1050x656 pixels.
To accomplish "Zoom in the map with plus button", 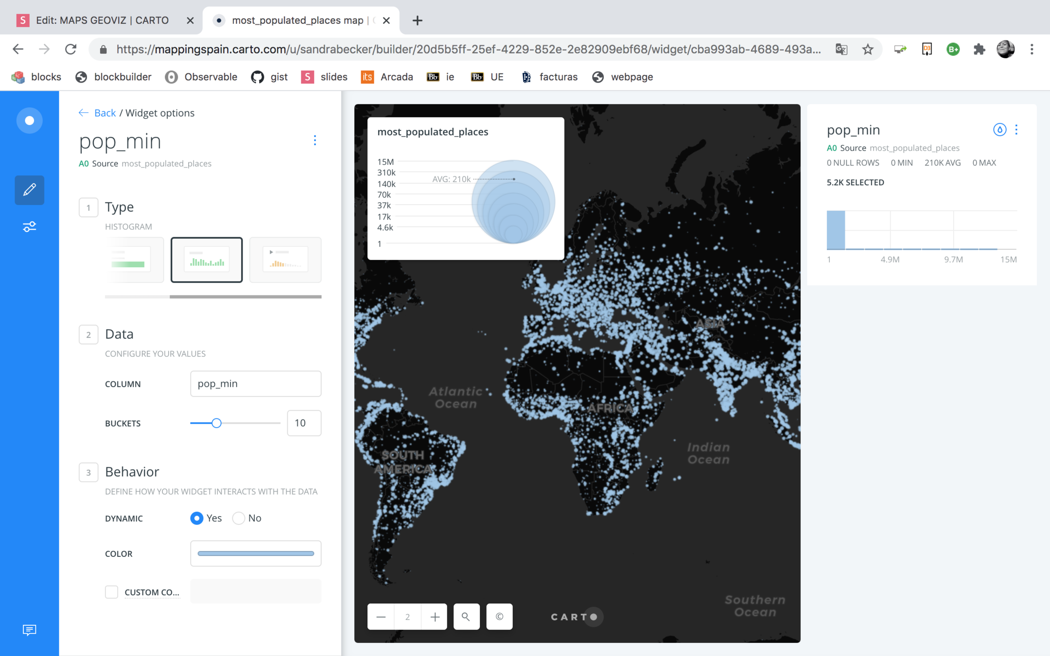I will point(435,617).
